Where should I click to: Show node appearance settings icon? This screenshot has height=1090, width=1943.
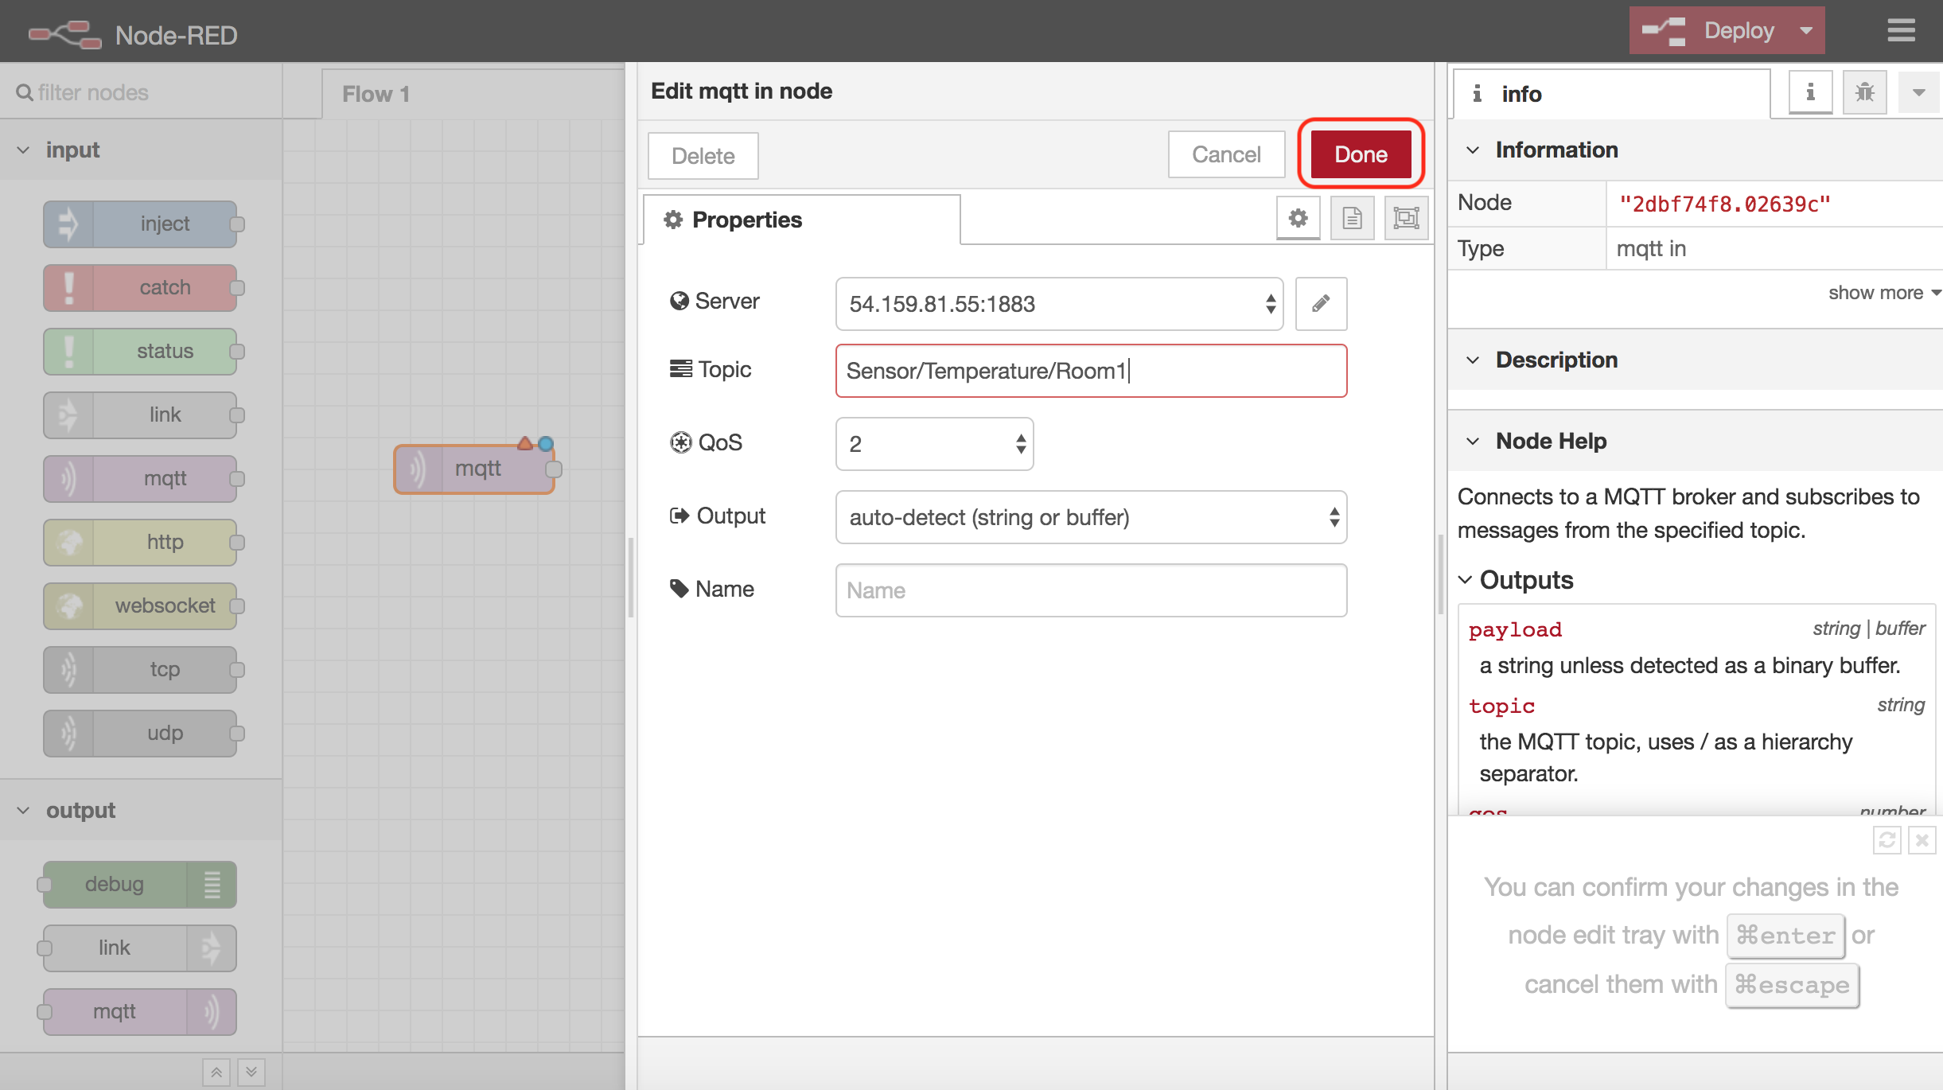[x=1406, y=218]
